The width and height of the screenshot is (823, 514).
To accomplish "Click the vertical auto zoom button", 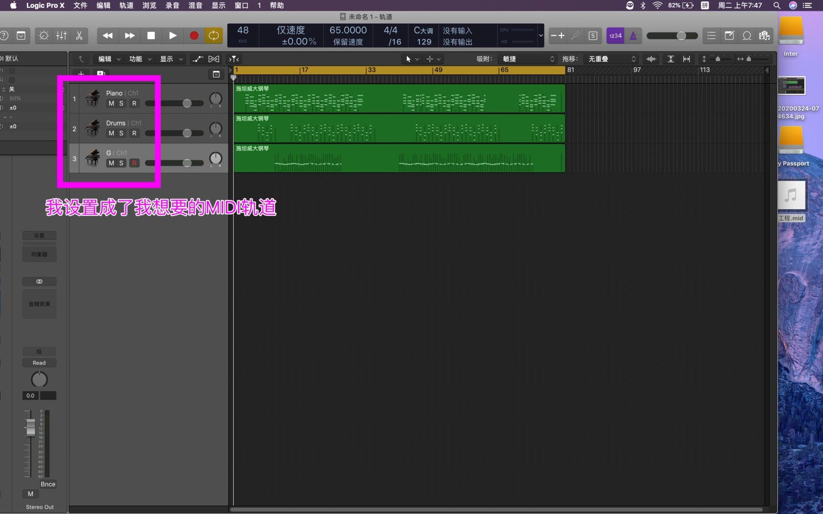I will click(x=671, y=59).
